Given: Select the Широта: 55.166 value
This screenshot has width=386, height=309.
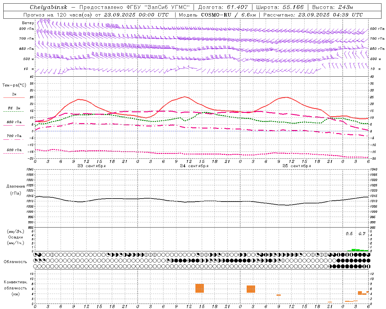Looking at the screenshot, I should pos(280,7).
